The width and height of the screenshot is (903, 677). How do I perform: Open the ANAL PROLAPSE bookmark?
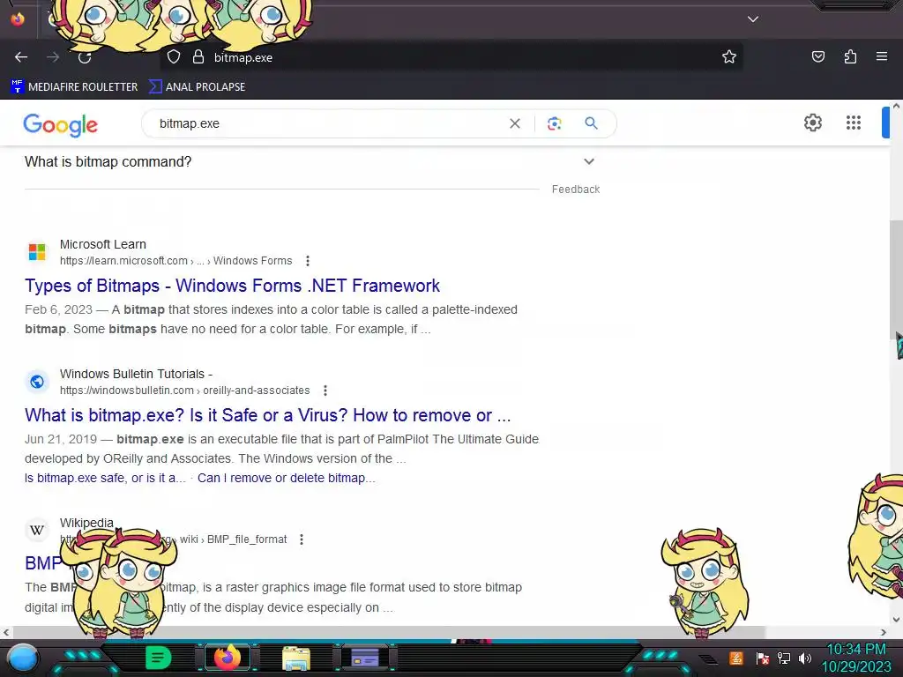pyautogui.click(x=197, y=87)
